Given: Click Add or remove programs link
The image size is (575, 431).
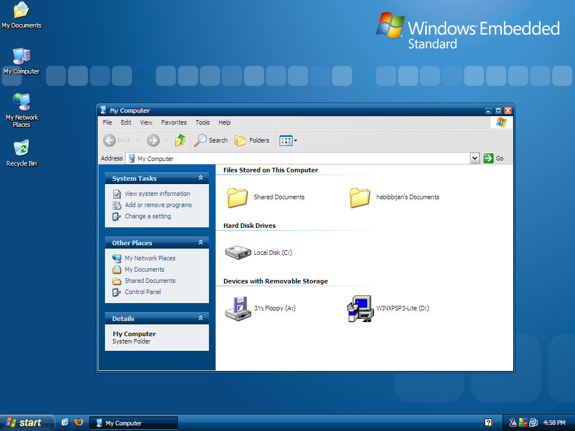Looking at the screenshot, I should point(158,205).
